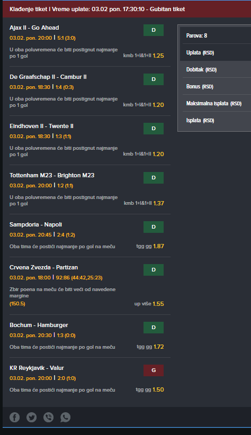The width and height of the screenshot is (251, 435).
Task: Click green D badge for Ajax II match
Action: 154,30
